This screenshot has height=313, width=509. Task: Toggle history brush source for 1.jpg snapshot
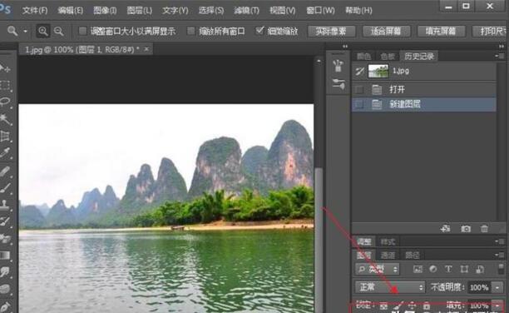[x=359, y=71]
